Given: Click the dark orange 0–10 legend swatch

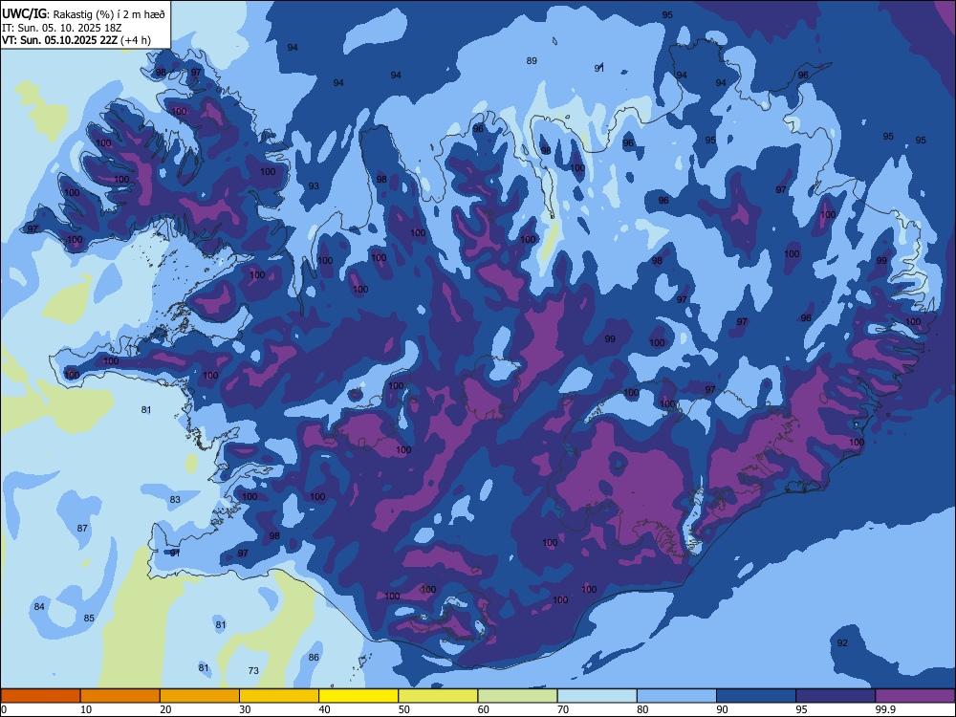Looking at the screenshot, I should click(x=40, y=696).
